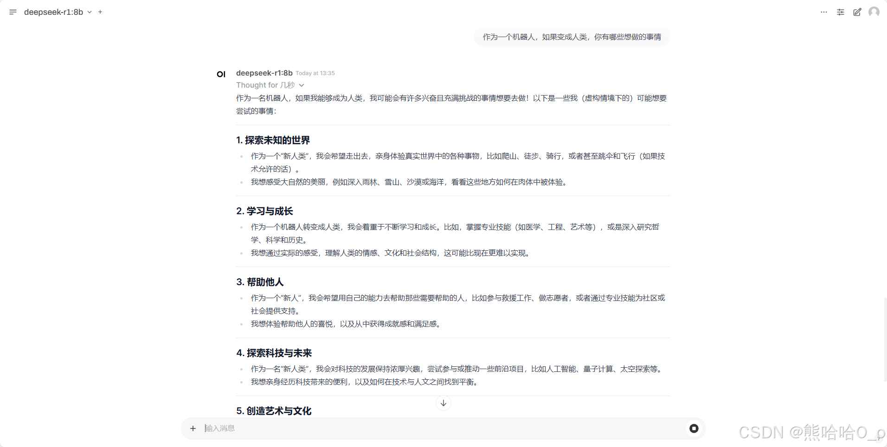Expand the 'Thought for 几秒' reasoning section
The height and width of the screenshot is (447, 887).
[x=270, y=85]
